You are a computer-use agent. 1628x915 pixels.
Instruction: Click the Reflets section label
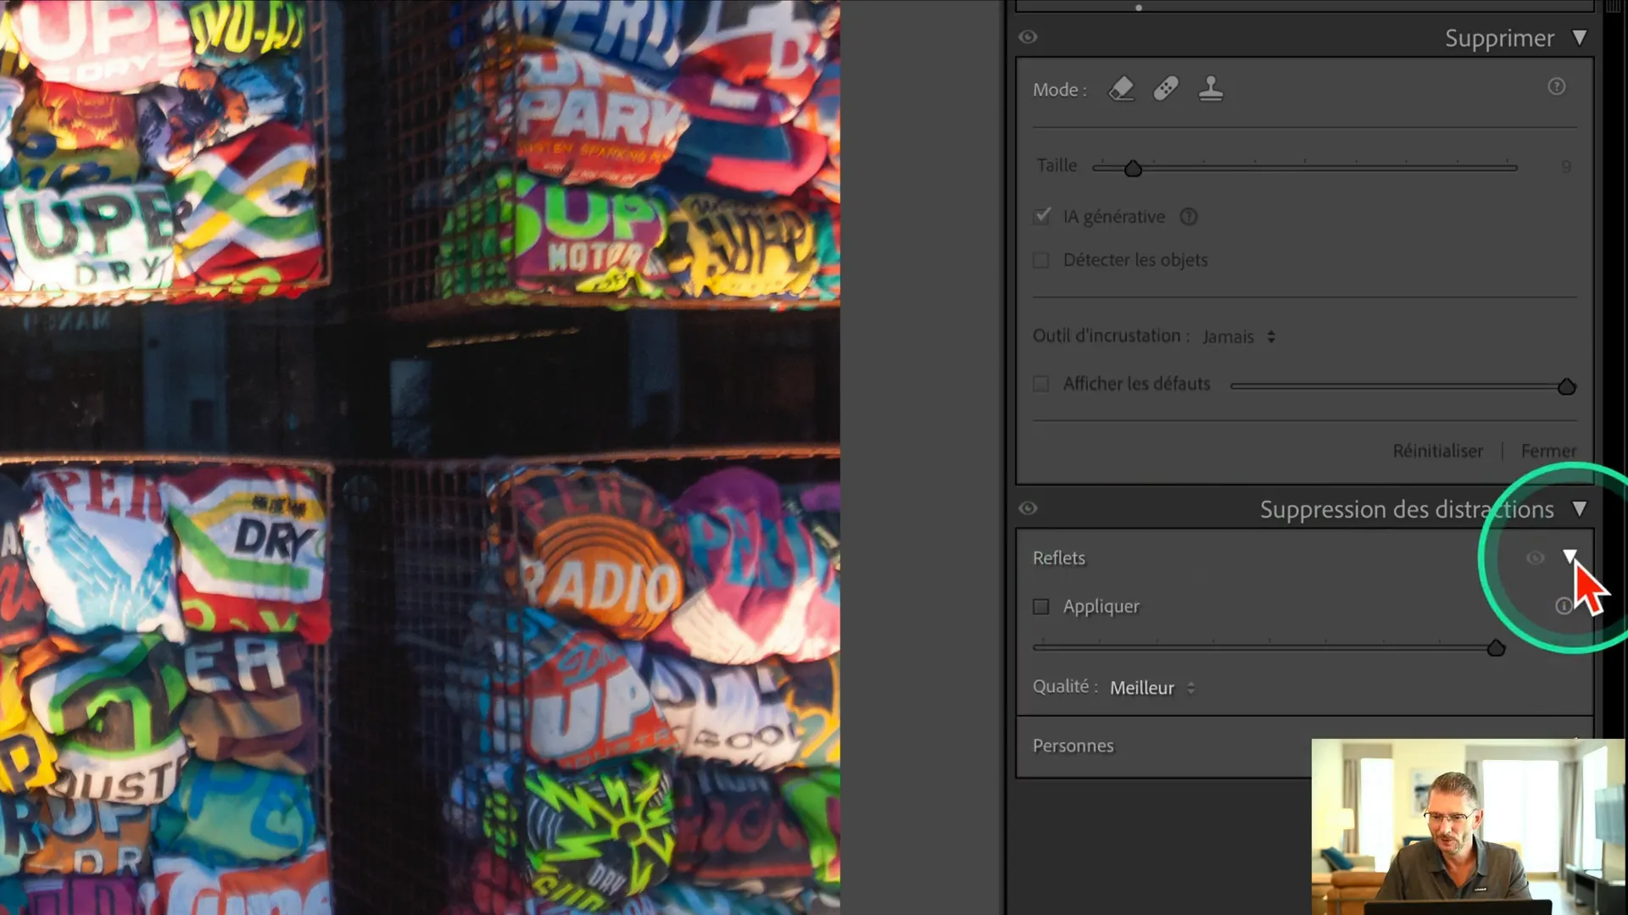point(1058,557)
